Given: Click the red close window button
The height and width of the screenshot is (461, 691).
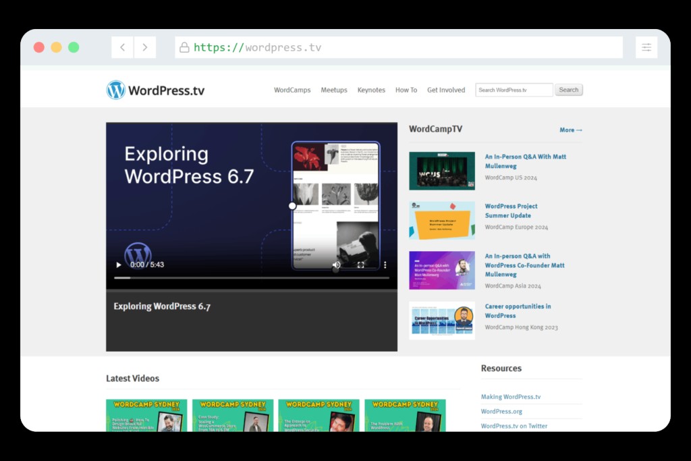Looking at the screenshot, I should pos(38,47).
